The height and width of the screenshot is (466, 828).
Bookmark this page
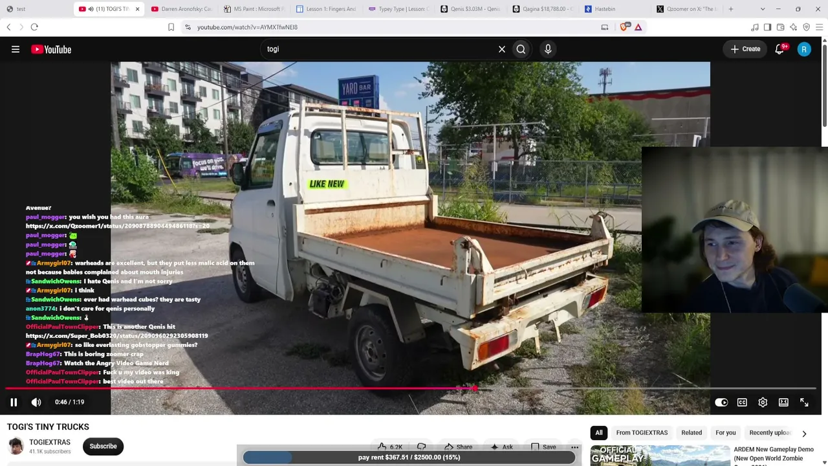pos(171,27)
